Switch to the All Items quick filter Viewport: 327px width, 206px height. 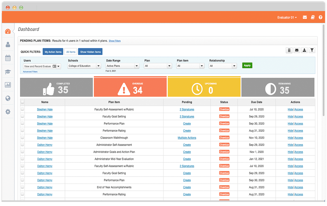71,52
